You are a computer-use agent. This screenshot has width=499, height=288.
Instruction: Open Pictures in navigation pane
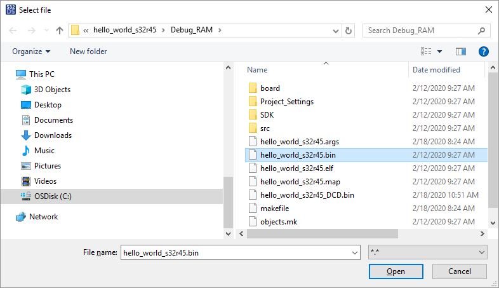coord(48,166)
